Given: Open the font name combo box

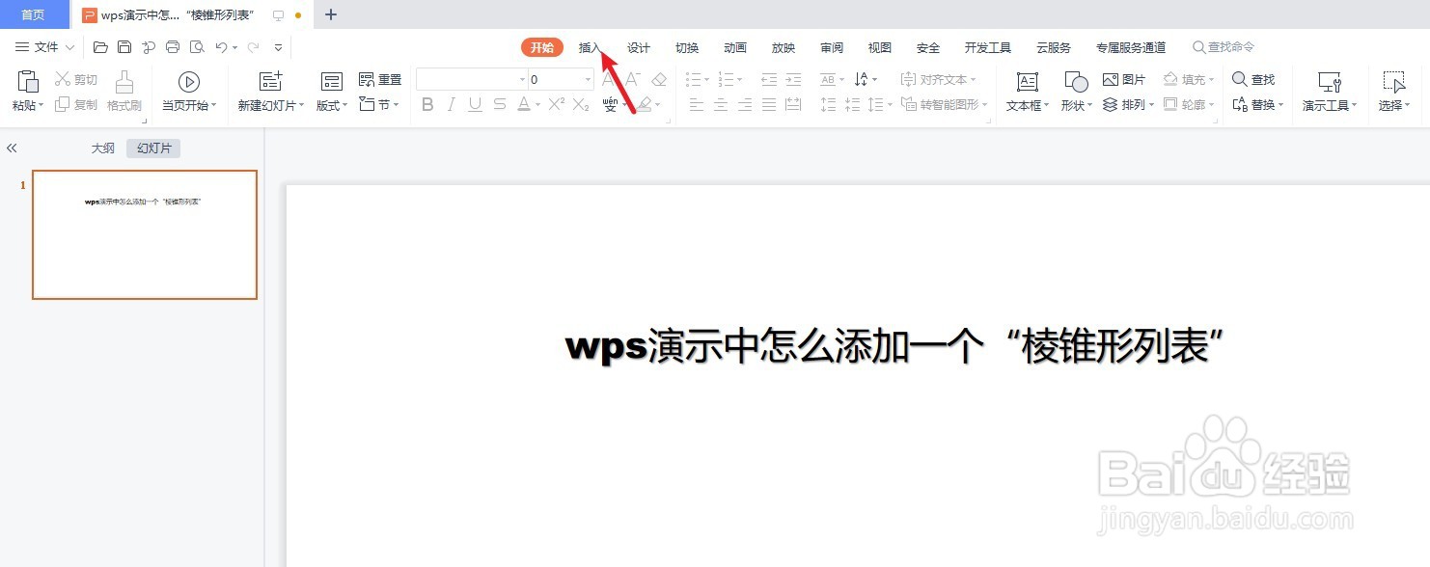Looking at the screenshot, I should pos(472,80).
